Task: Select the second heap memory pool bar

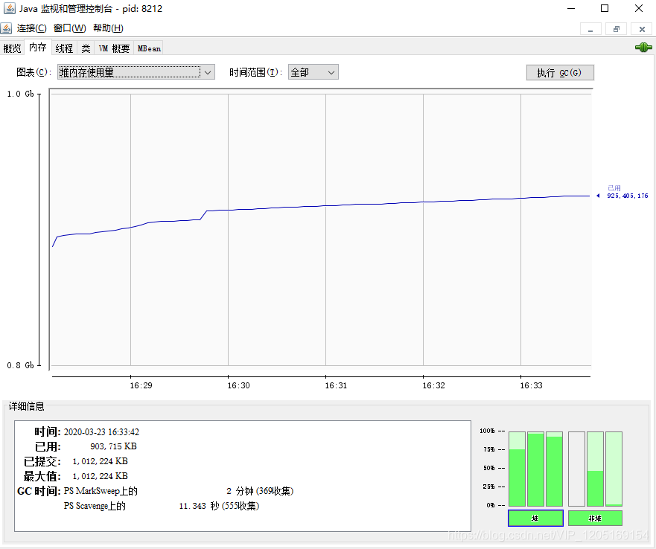Action: [x=536, y=469]
